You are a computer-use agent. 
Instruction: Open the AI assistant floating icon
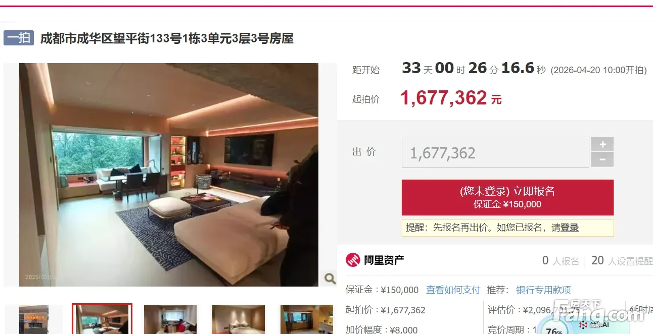[594, 324]
